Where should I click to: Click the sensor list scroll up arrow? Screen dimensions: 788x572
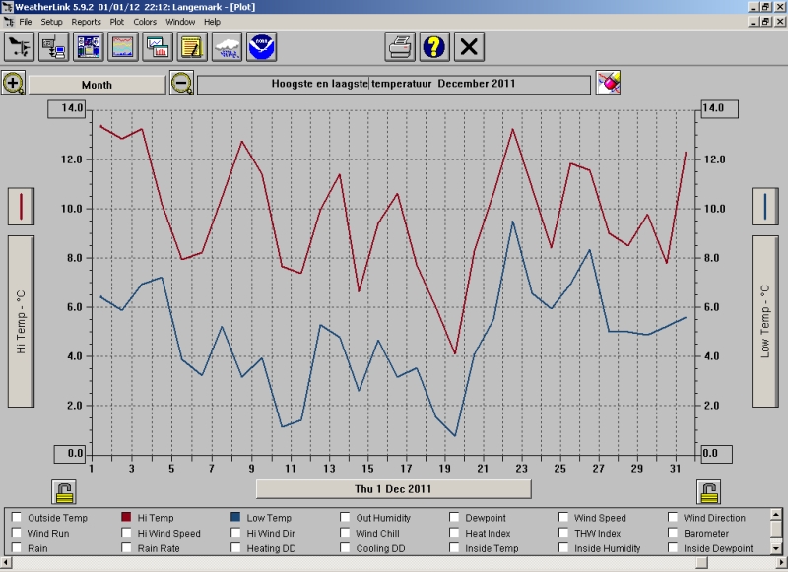pos(776,514)
